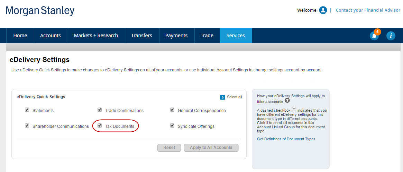Click the Welcome text
The width and height of the screenshot is (403, 172).
(306, 10)
